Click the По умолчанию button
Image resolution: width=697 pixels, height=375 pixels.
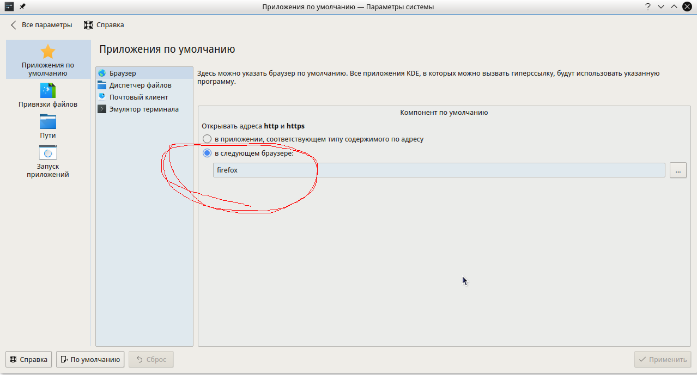tap(90, 359)
